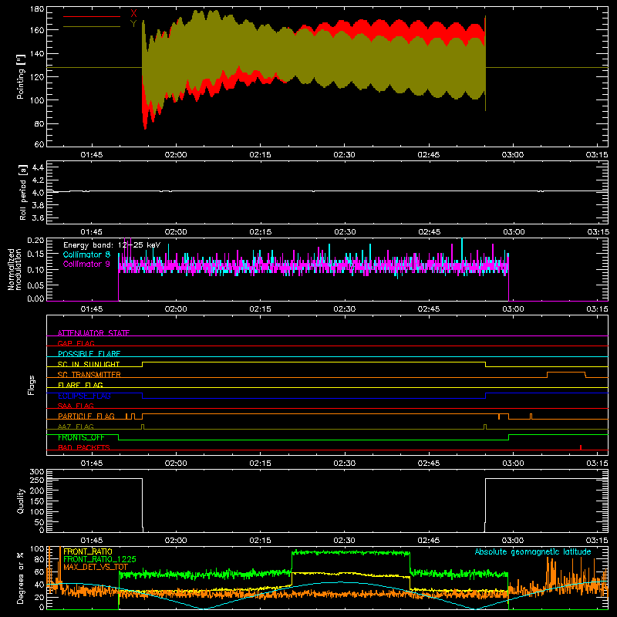The width and height of the screenshot is (617, 617).
Task: Click the SC_TRANSMITTER orange pulse after 03:00
Action: tap(566, 375)
